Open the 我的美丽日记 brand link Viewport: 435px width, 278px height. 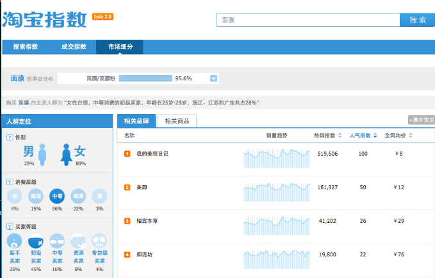(x=152, y=154)
